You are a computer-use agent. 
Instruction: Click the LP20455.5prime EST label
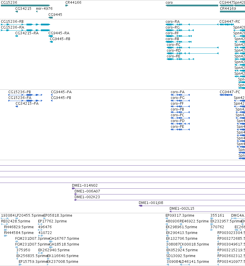point(29,216)
